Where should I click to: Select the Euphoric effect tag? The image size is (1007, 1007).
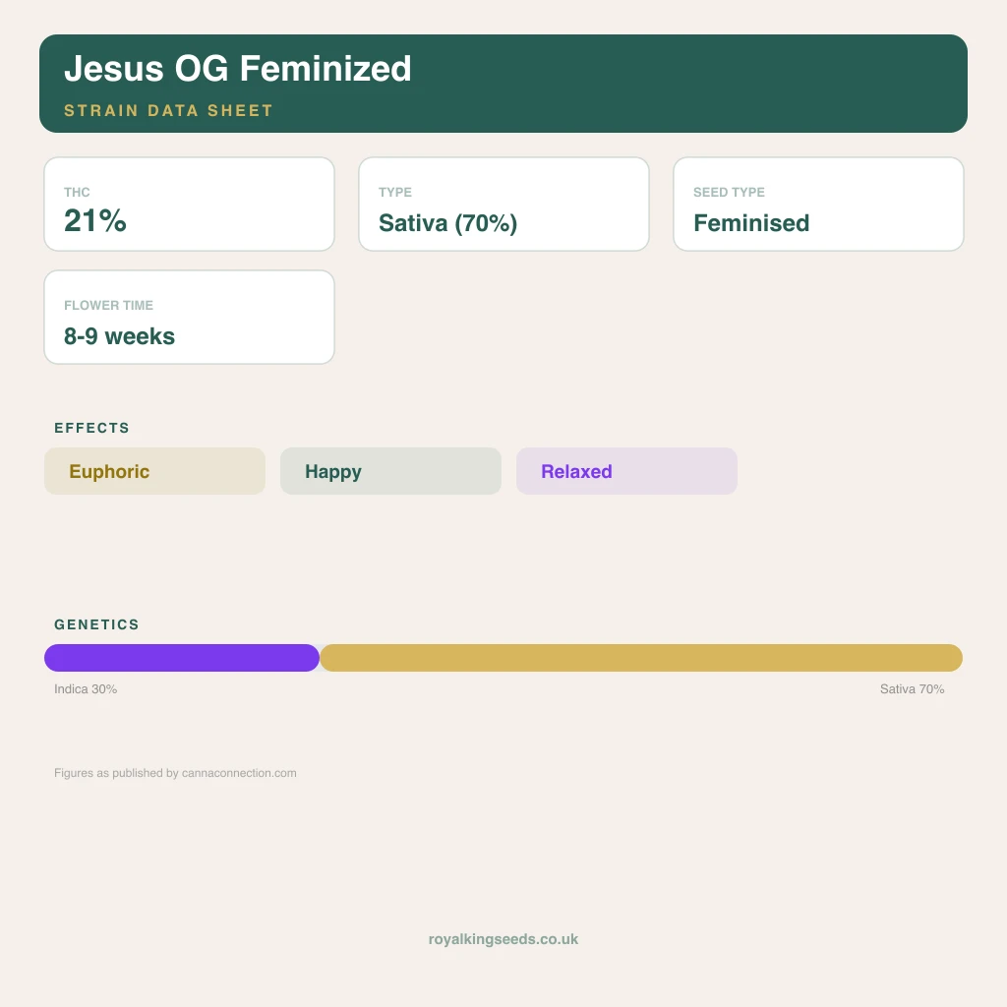pos(154,471)
